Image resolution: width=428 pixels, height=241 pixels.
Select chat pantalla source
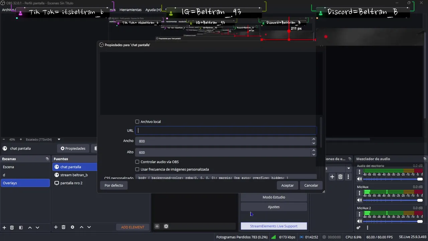click(x=75, y=167)
